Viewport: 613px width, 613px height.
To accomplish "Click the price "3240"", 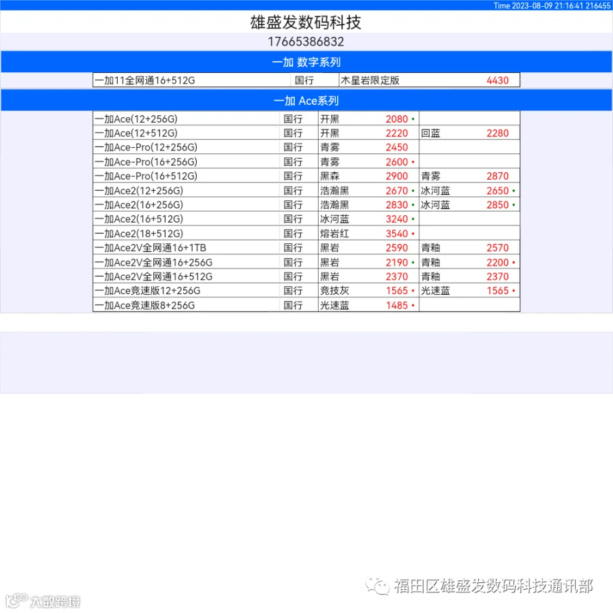I will [x=396, y=219].
